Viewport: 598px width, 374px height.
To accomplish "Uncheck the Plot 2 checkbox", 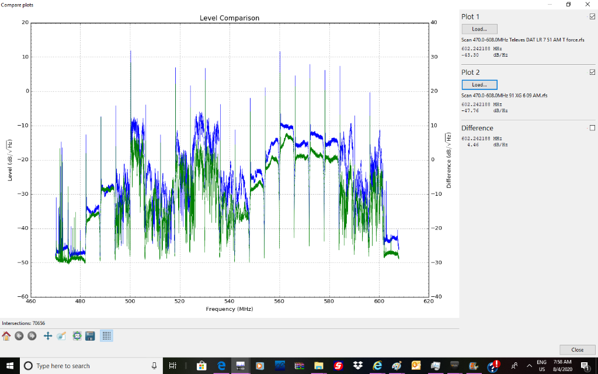I will (592, 72).
